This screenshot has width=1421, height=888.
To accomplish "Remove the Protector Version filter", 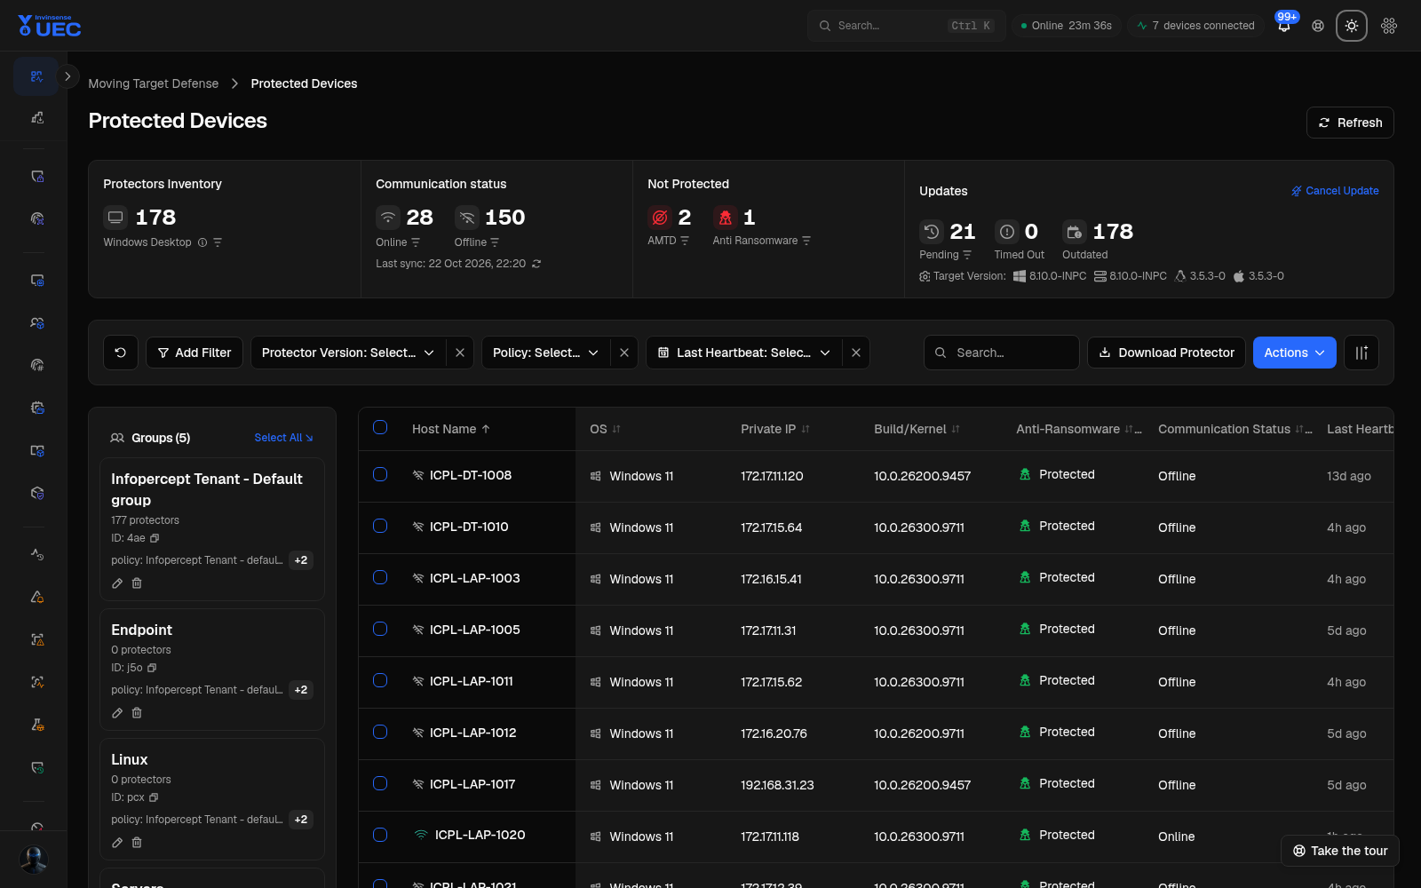I will click(460, 353).
